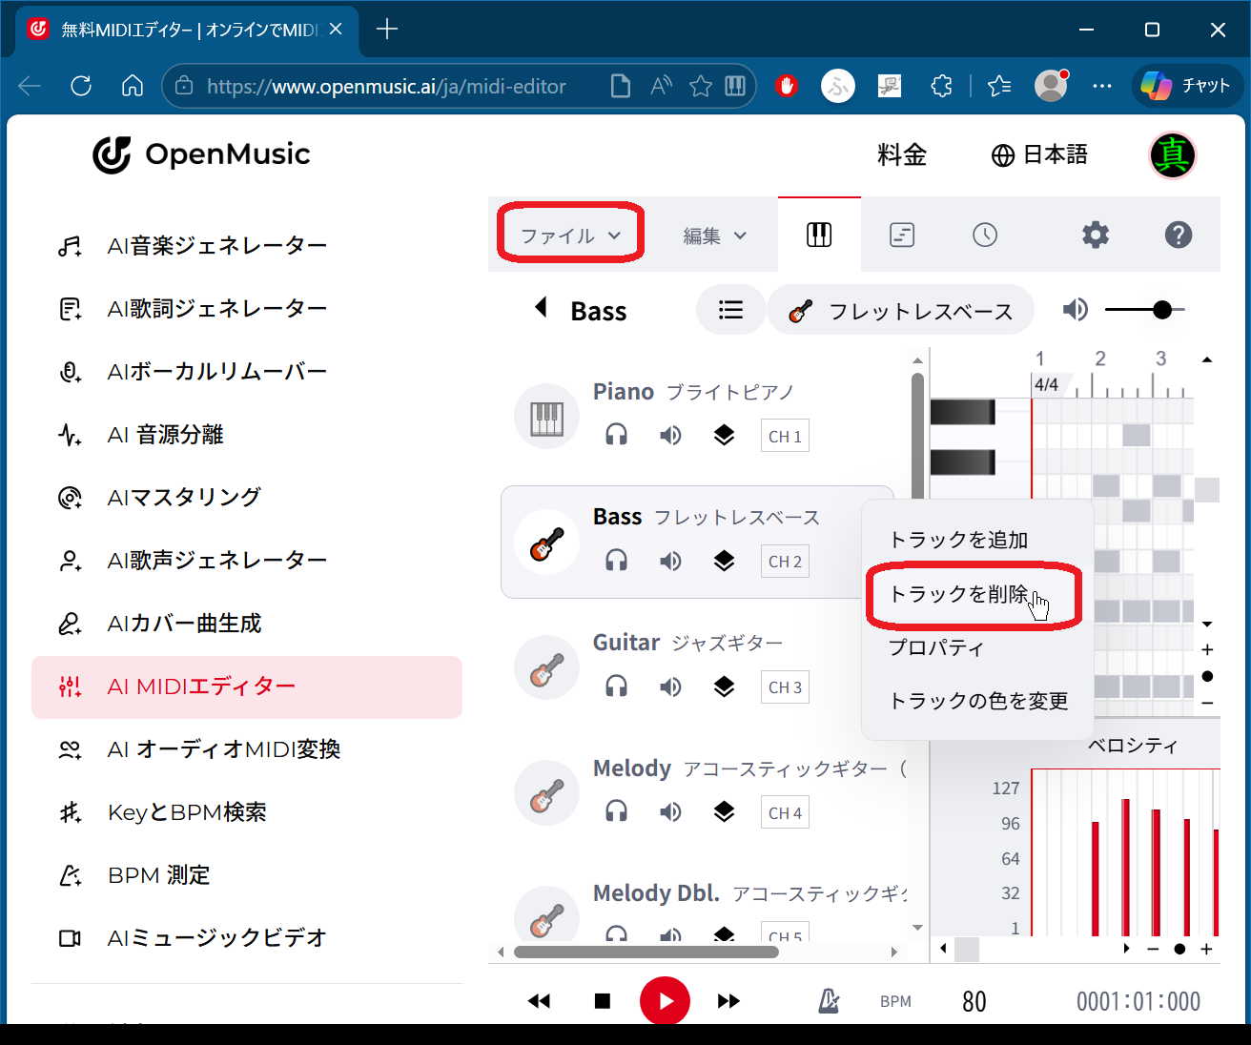
Task: Expand the ファイル dropdown menu
Action: coord(570,236)
